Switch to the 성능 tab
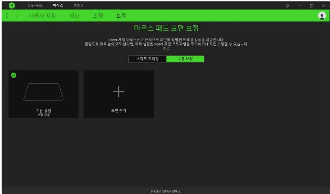The width and height of the screenshot is (330, 194). tap(75, 16)
